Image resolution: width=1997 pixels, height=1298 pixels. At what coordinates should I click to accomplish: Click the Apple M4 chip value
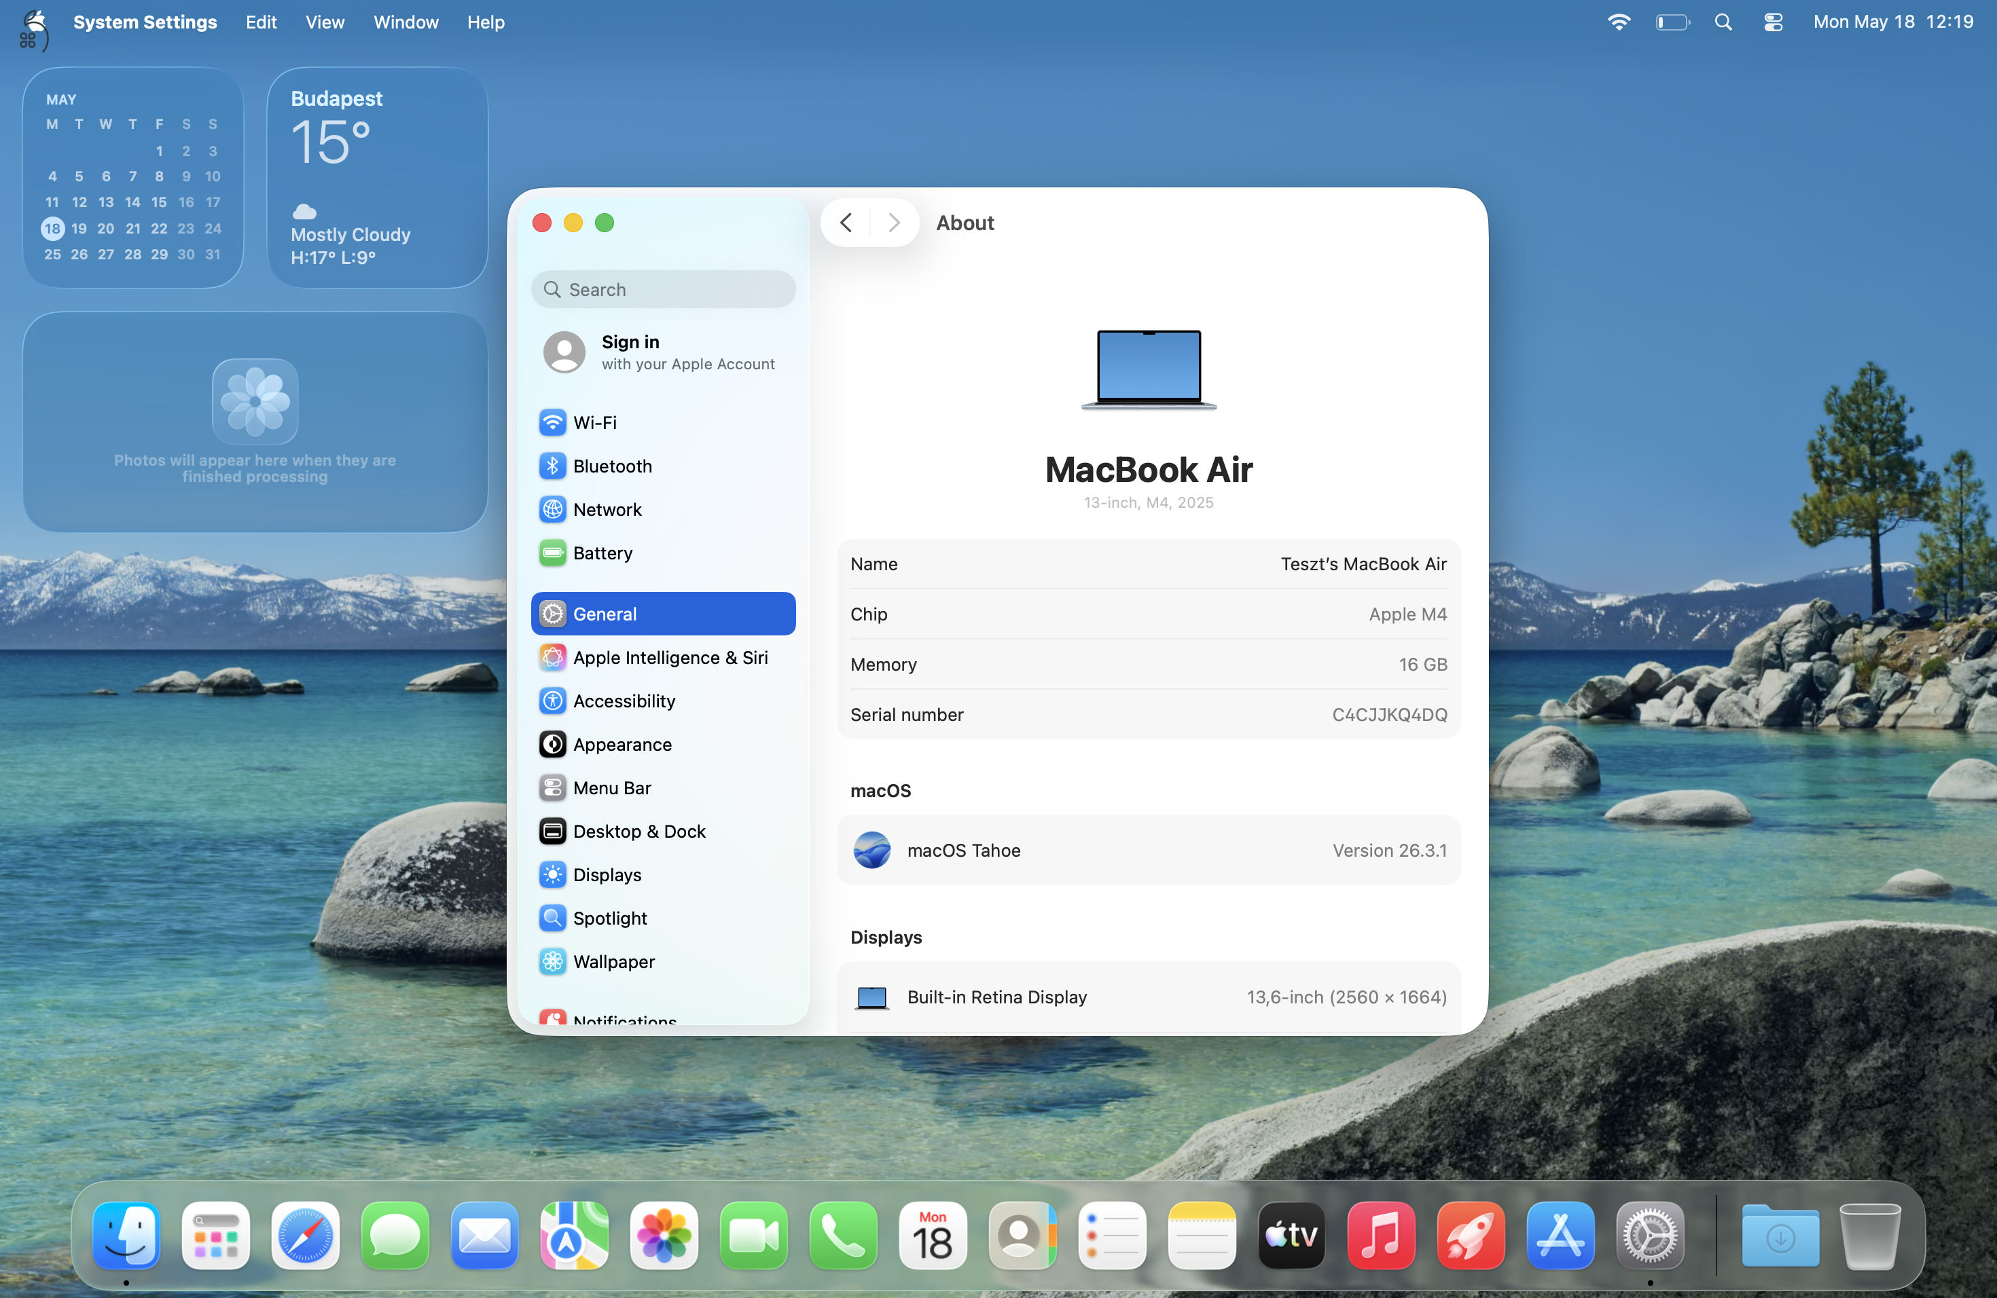(1407, 614)
